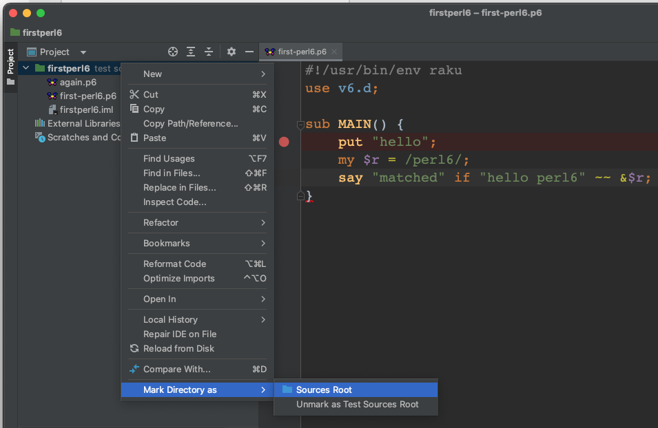Click the collapse all icon in Project panel
The height and width of the screenshot is (428, 658).
pos(209,52)
